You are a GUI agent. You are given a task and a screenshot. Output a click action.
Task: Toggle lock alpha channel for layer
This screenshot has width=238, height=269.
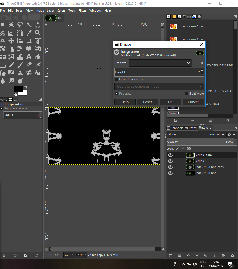point(189,149)
